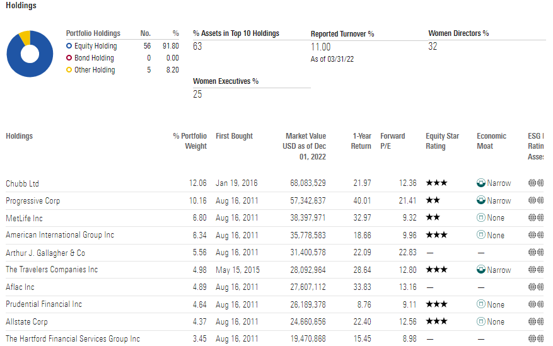Click the Bond Holding label
Image resolution: width=553 pixels, height=346 pixels.
click(x=94, y=58)
